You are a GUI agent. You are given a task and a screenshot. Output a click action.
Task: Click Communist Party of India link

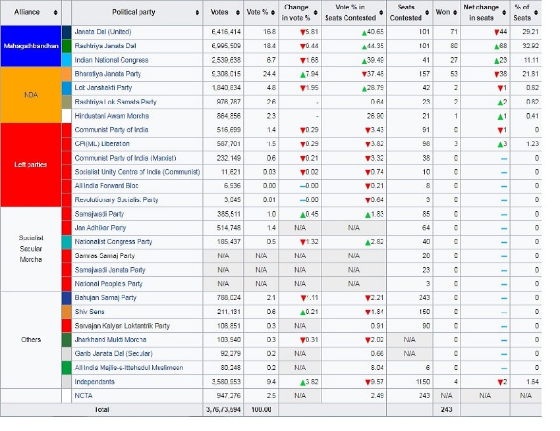tap(111, 130)
